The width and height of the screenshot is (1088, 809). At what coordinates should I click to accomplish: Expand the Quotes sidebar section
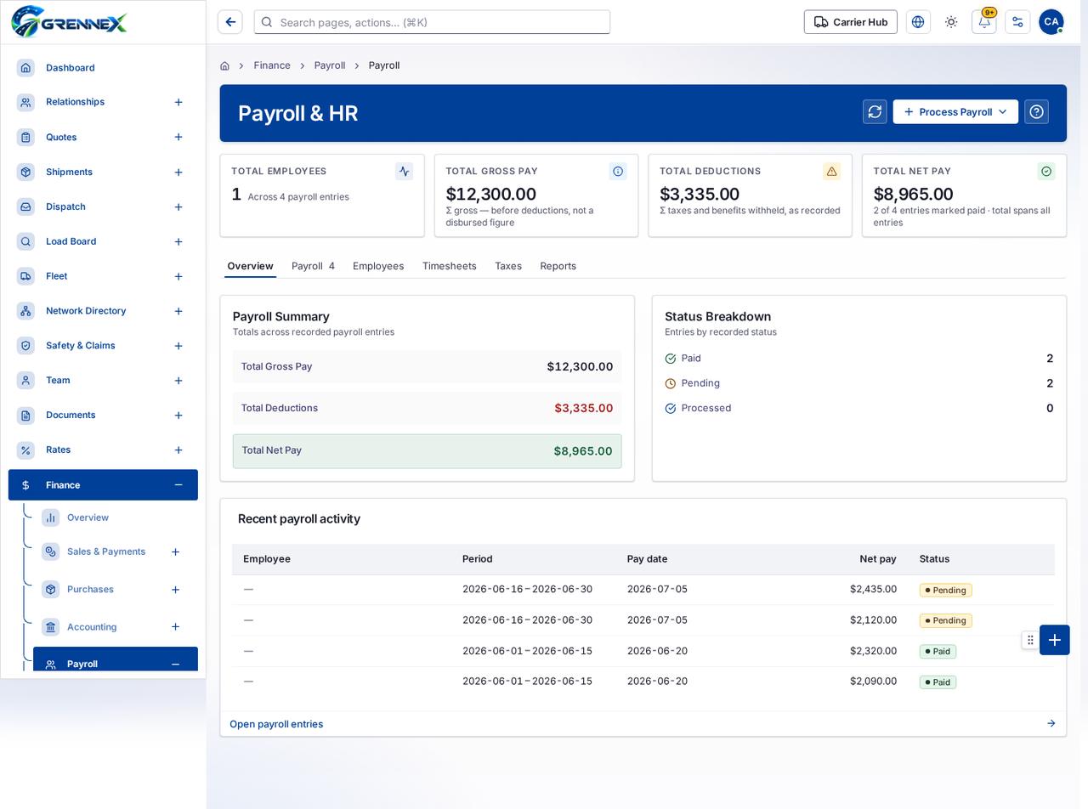coord(178,137)
